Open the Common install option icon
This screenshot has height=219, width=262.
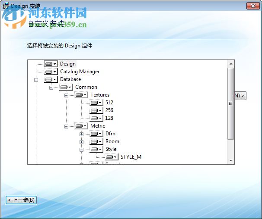[66, 87]
